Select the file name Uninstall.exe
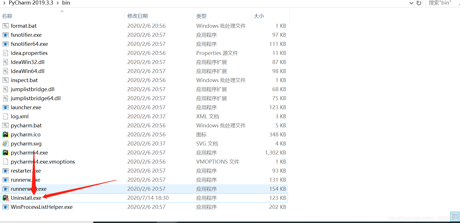The height and width of the screenshot is (223, 460). [x=26, y=198]
